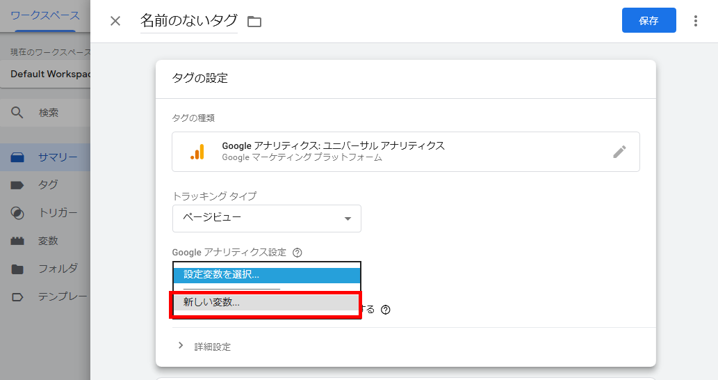The image size is (718, 380).
Task: Click the folder icon beside the tag name
Action: 254,22
